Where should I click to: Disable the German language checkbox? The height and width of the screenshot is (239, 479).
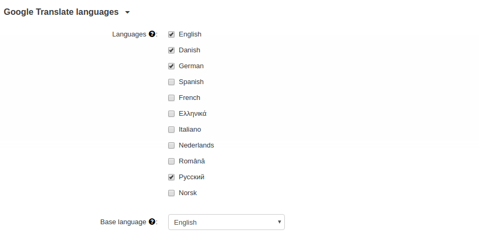[171, 66]
